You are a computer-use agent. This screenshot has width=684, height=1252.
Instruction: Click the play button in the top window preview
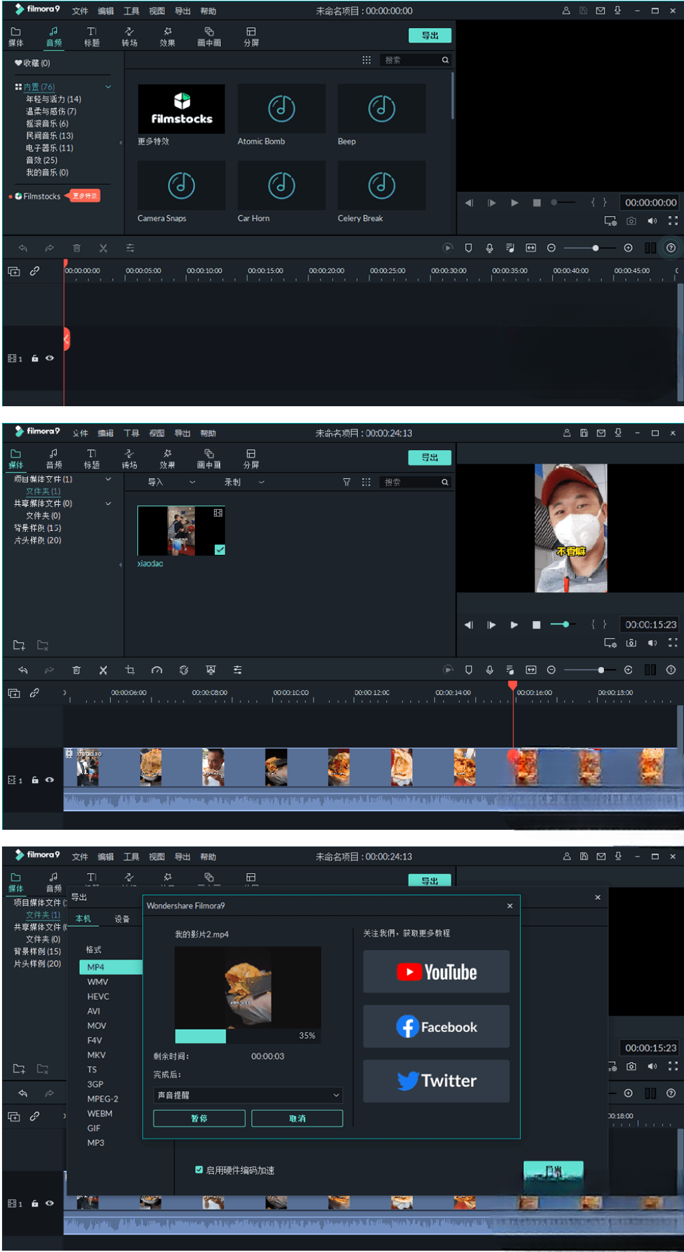pos(515,203)
